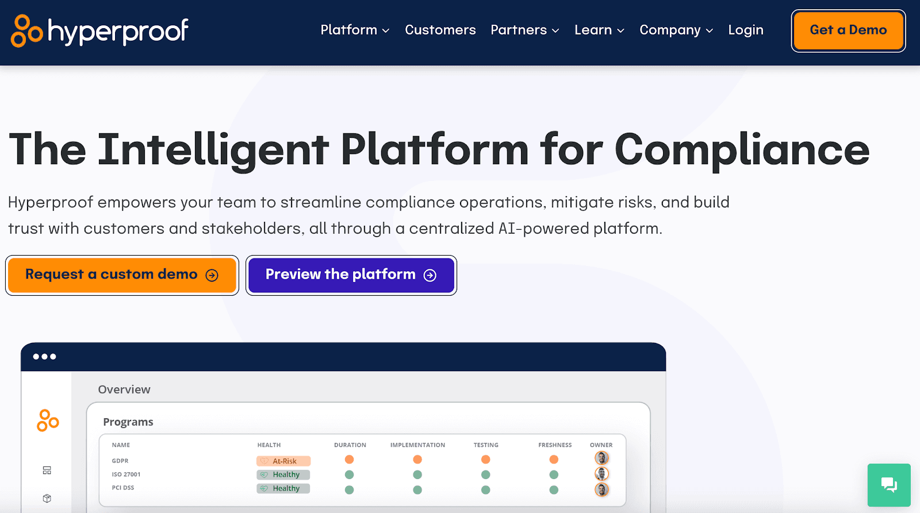Click the PCI DSS testing status dot
The image size is (920, 513).
(x=486, y=490)
